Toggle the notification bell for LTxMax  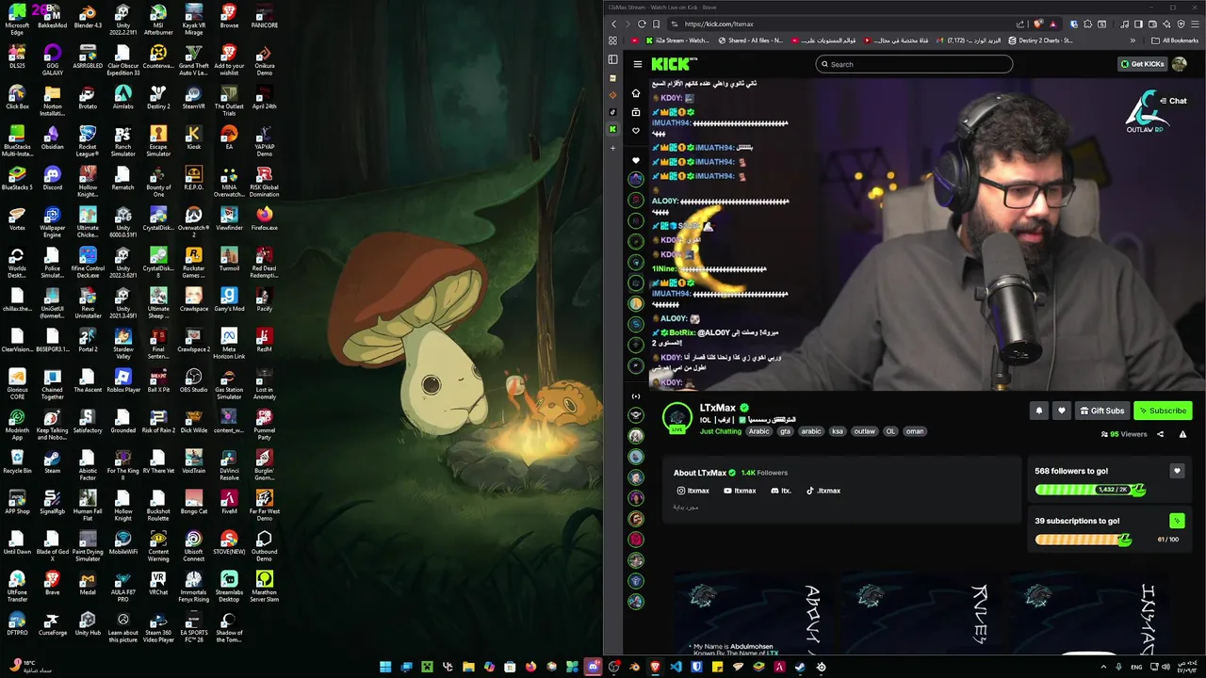coord(1039,411)
